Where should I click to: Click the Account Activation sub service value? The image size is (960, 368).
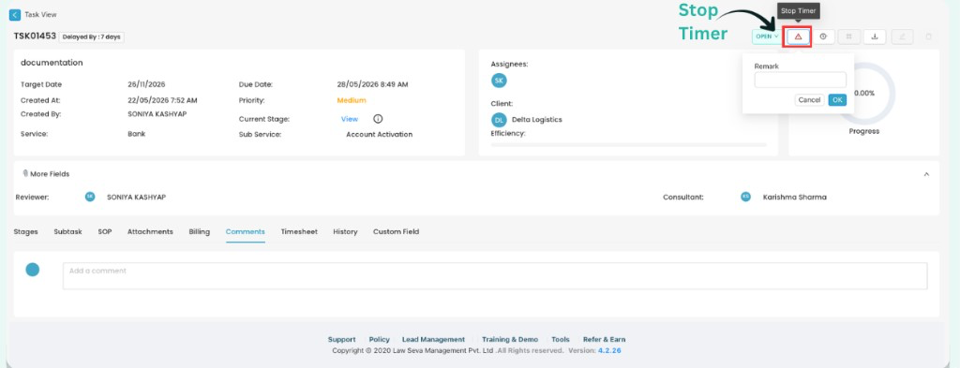[380, 135]
